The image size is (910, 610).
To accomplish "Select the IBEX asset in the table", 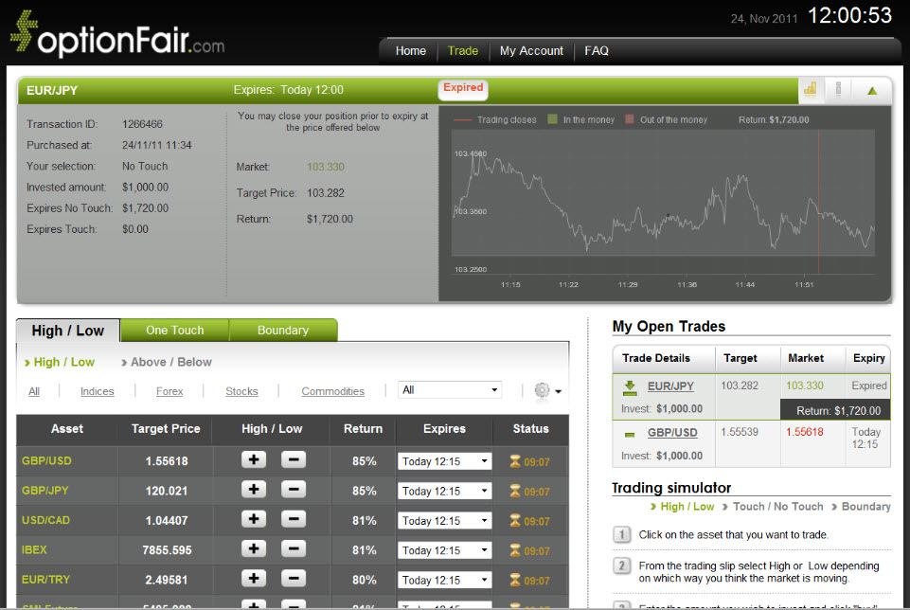I will [x=34, y=549].
